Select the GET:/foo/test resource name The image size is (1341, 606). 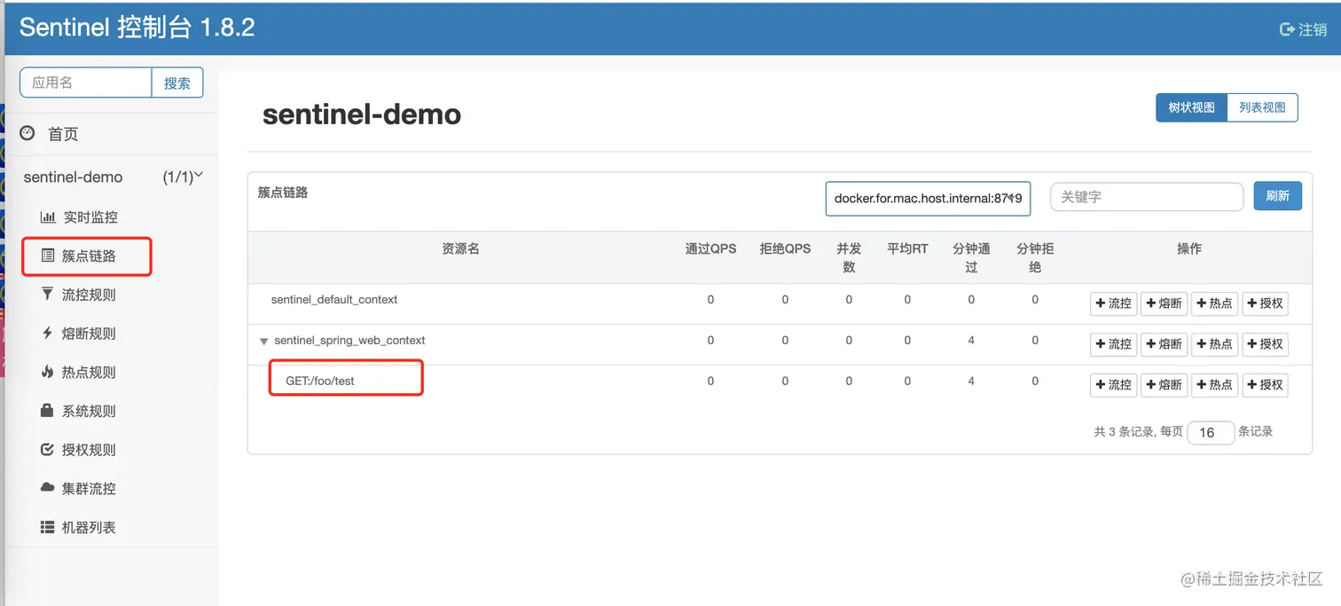point(320,381)
